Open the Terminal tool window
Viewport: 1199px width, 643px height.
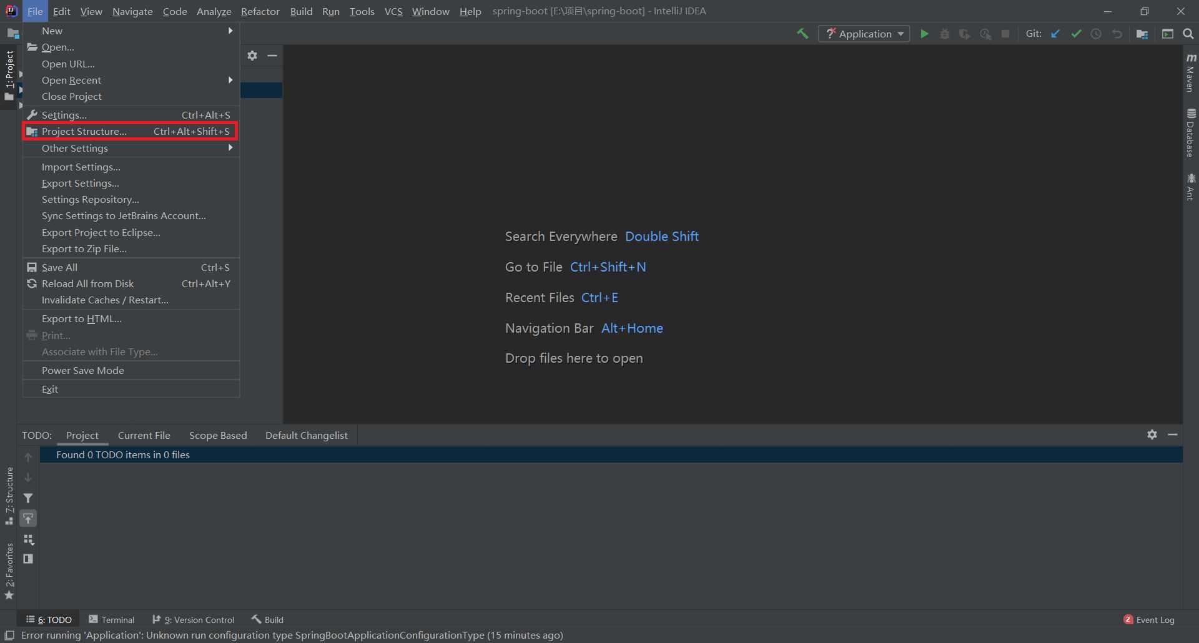pyautogui.click(x=112, y=619)
